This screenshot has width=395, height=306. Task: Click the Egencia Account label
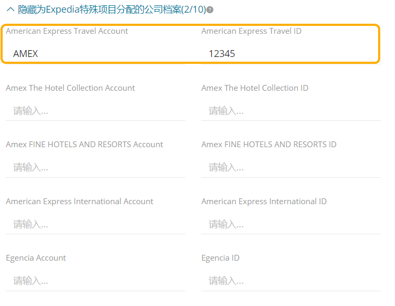[x=36, y=258]
